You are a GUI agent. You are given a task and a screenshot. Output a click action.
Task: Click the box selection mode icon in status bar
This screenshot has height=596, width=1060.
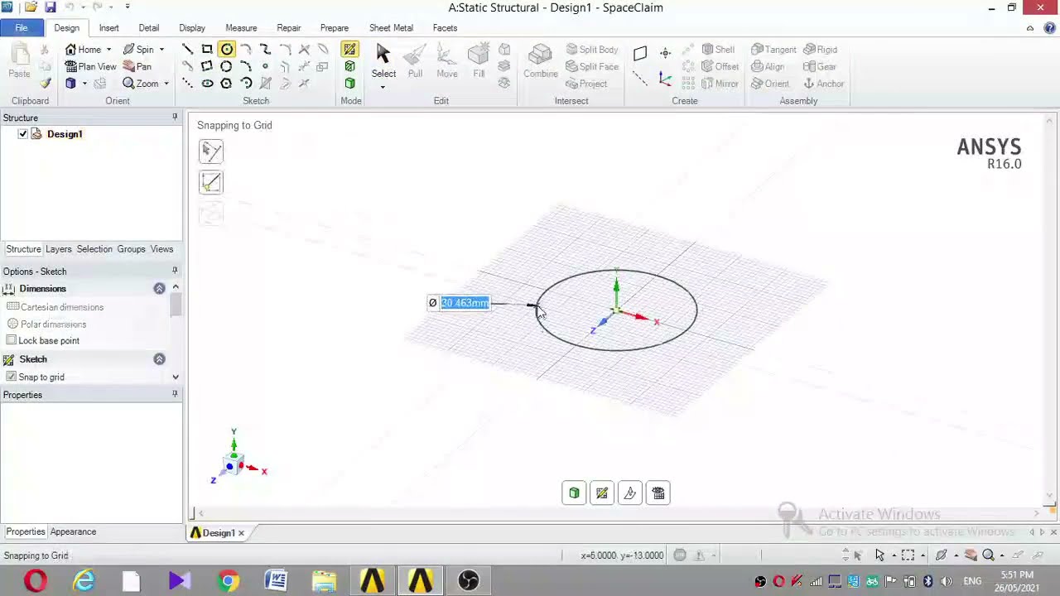click(908, 555)
